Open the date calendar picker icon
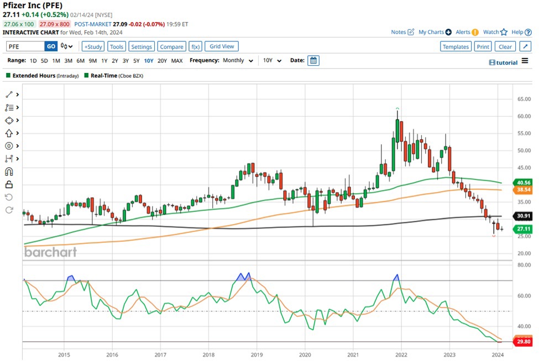Screen dimensions: 539x361 pyautogui.click(x=313, y=60)
